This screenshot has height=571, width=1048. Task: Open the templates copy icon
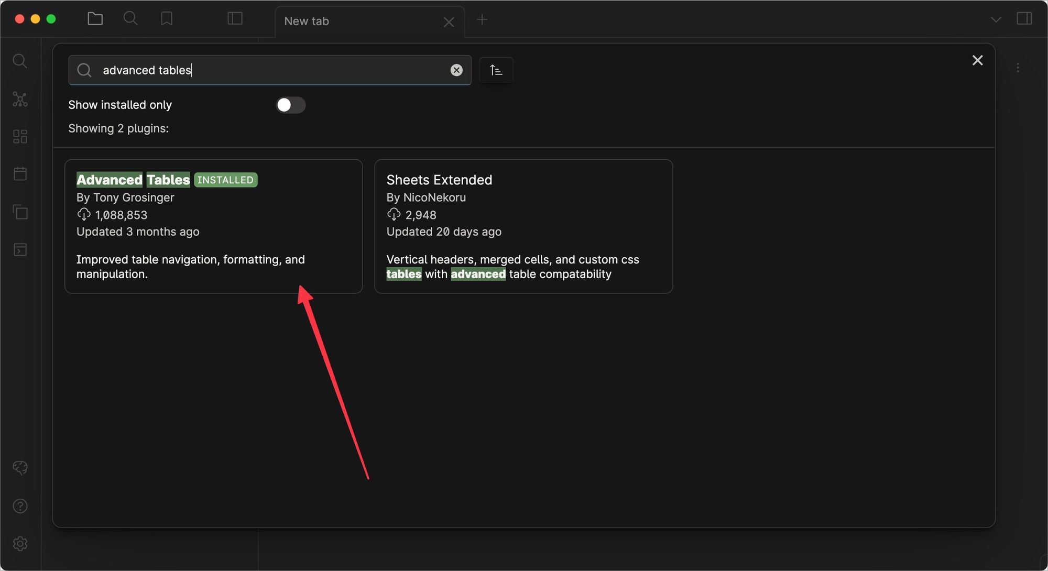20,212
